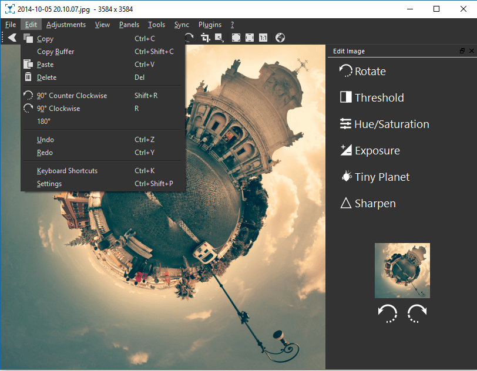The height and width of the screenshot is (371, 477).
Task: Click the Resize image toolbar icon
Action: pos(219,38)
